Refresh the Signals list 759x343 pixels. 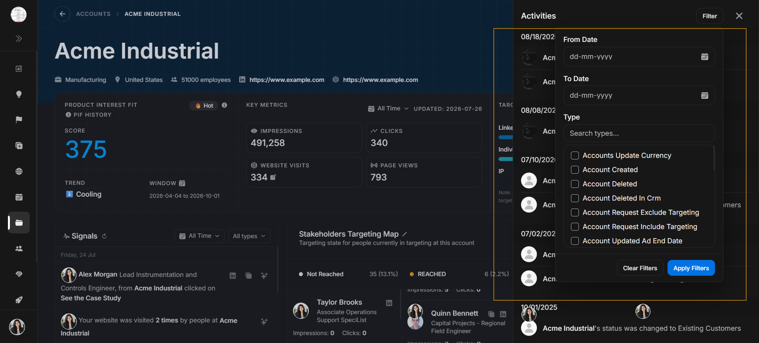105,236
